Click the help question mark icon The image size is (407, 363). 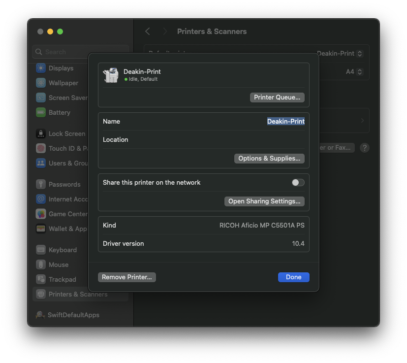point(364,147)
